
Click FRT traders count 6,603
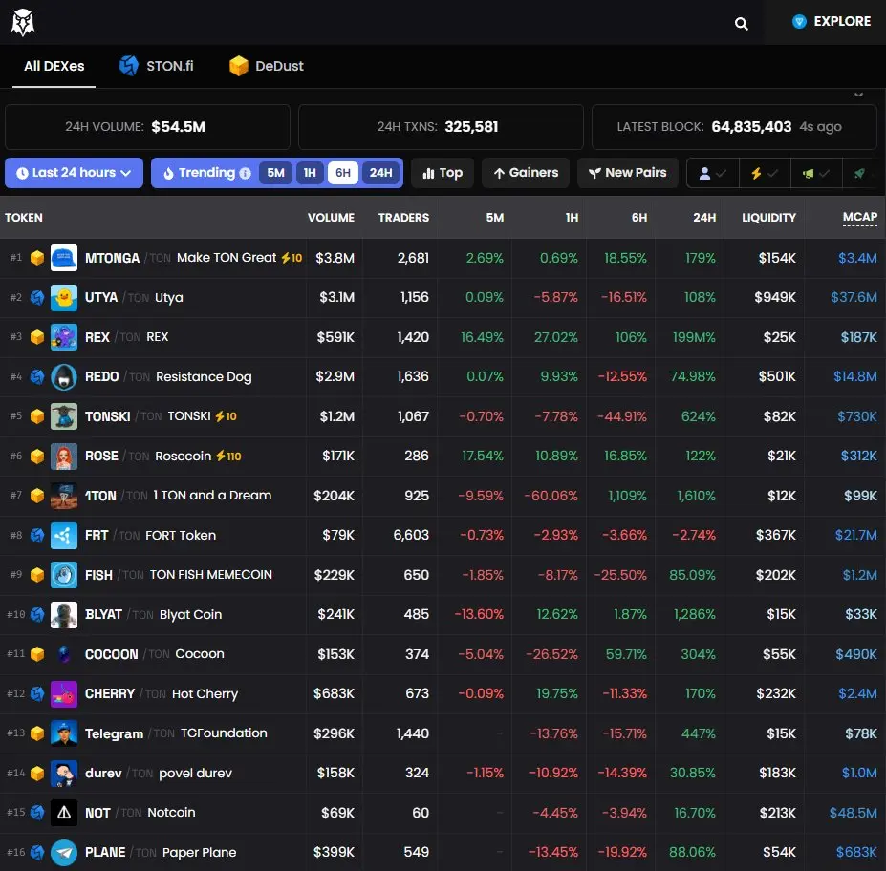coord(411,535)
